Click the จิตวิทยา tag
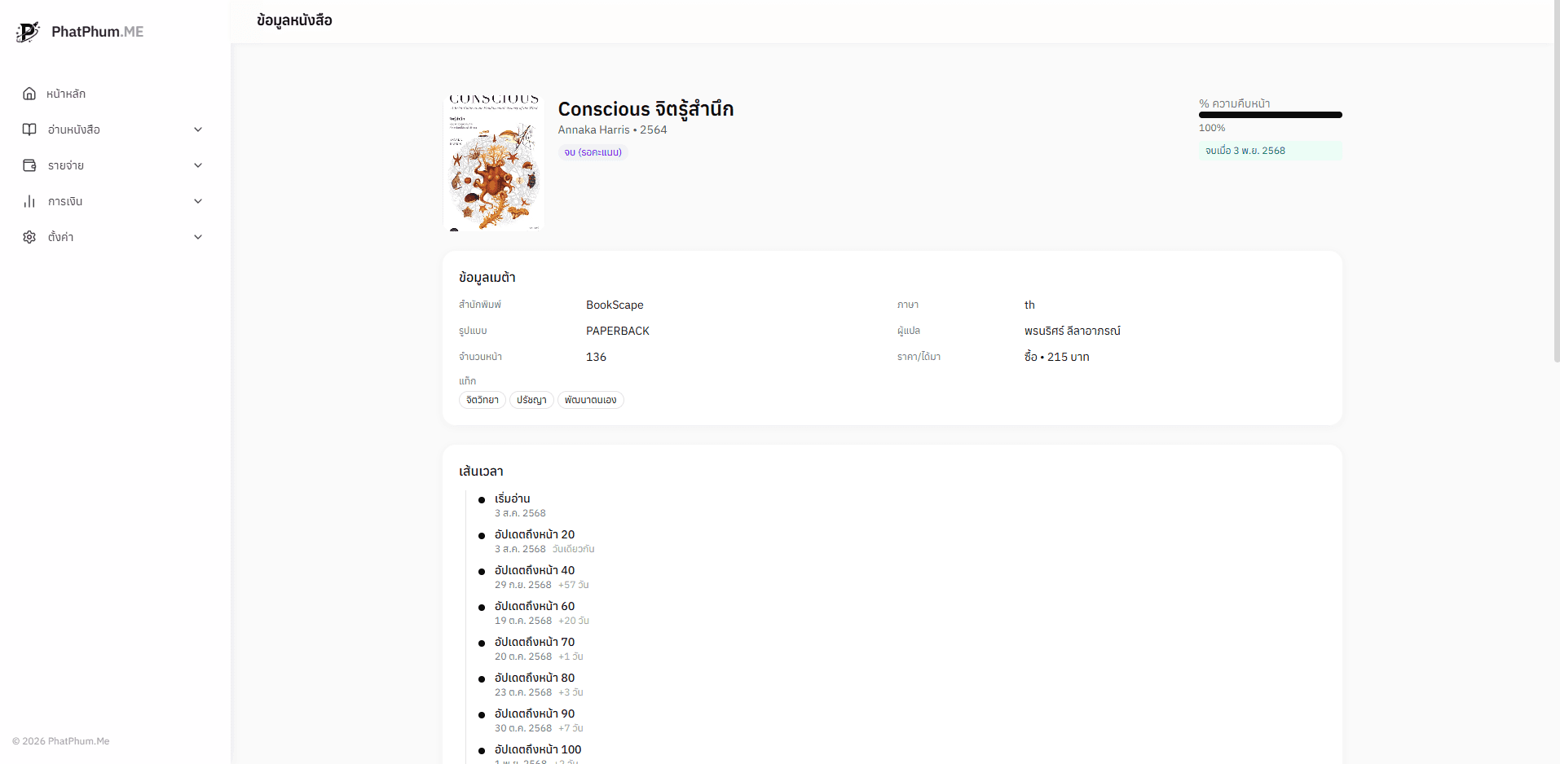The width and height of the screenshot is (1560, 764). [x=483, y=400]
